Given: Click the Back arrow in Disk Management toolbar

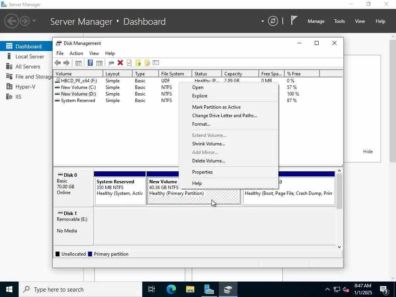Looking at the screenshot, I should (x=58, y=63).
